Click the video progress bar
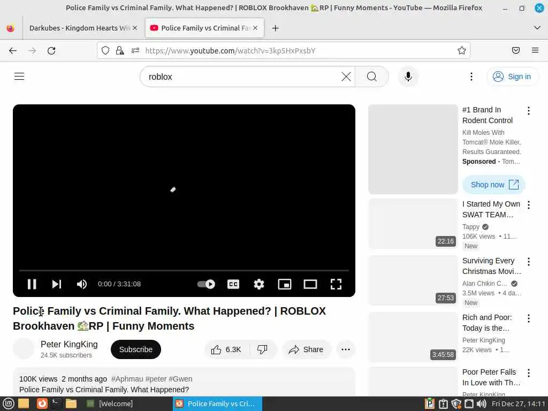This screenshot has height=411, width=548. pos(184,270)
